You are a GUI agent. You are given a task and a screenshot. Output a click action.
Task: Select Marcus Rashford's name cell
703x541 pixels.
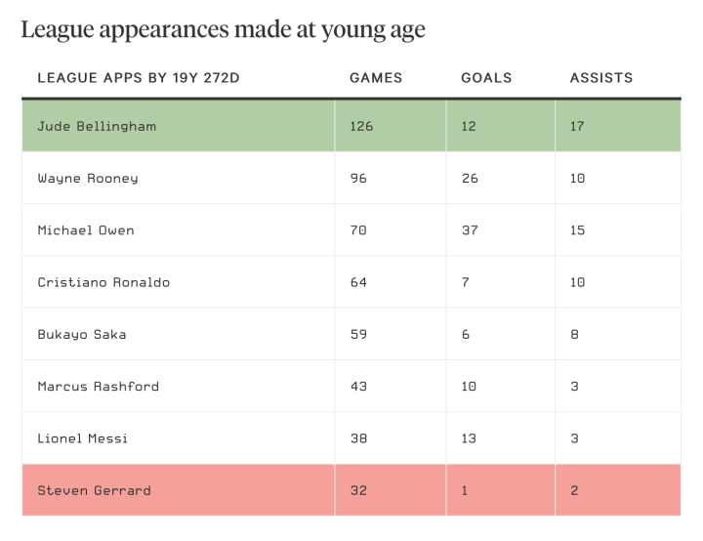tap(98, 386)
